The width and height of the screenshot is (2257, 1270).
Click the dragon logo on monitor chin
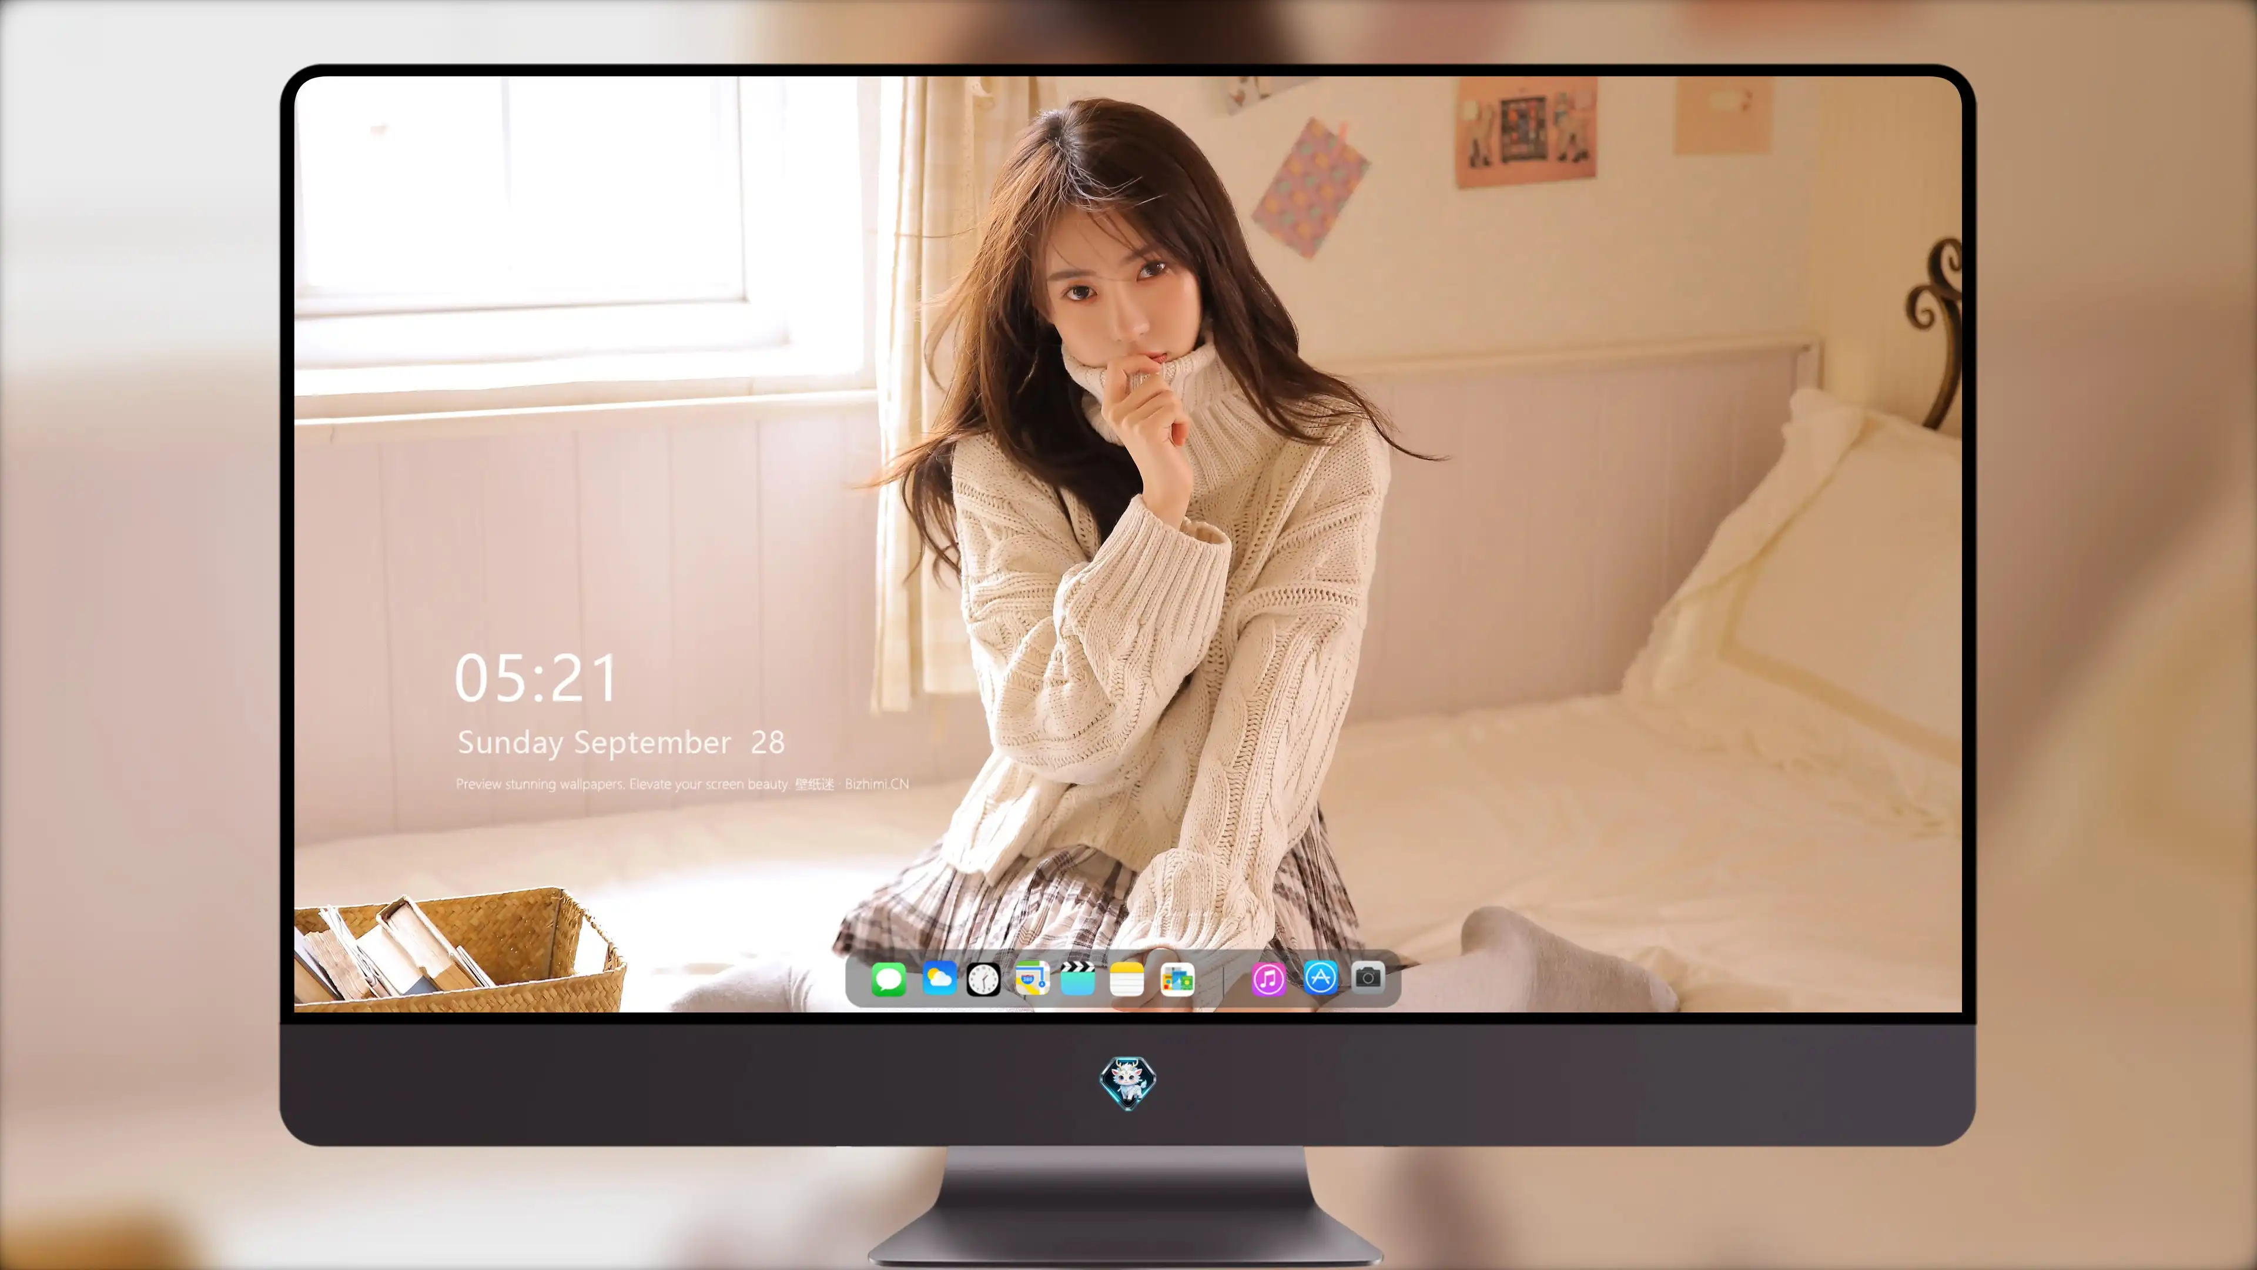(x=1128, y=1083)
